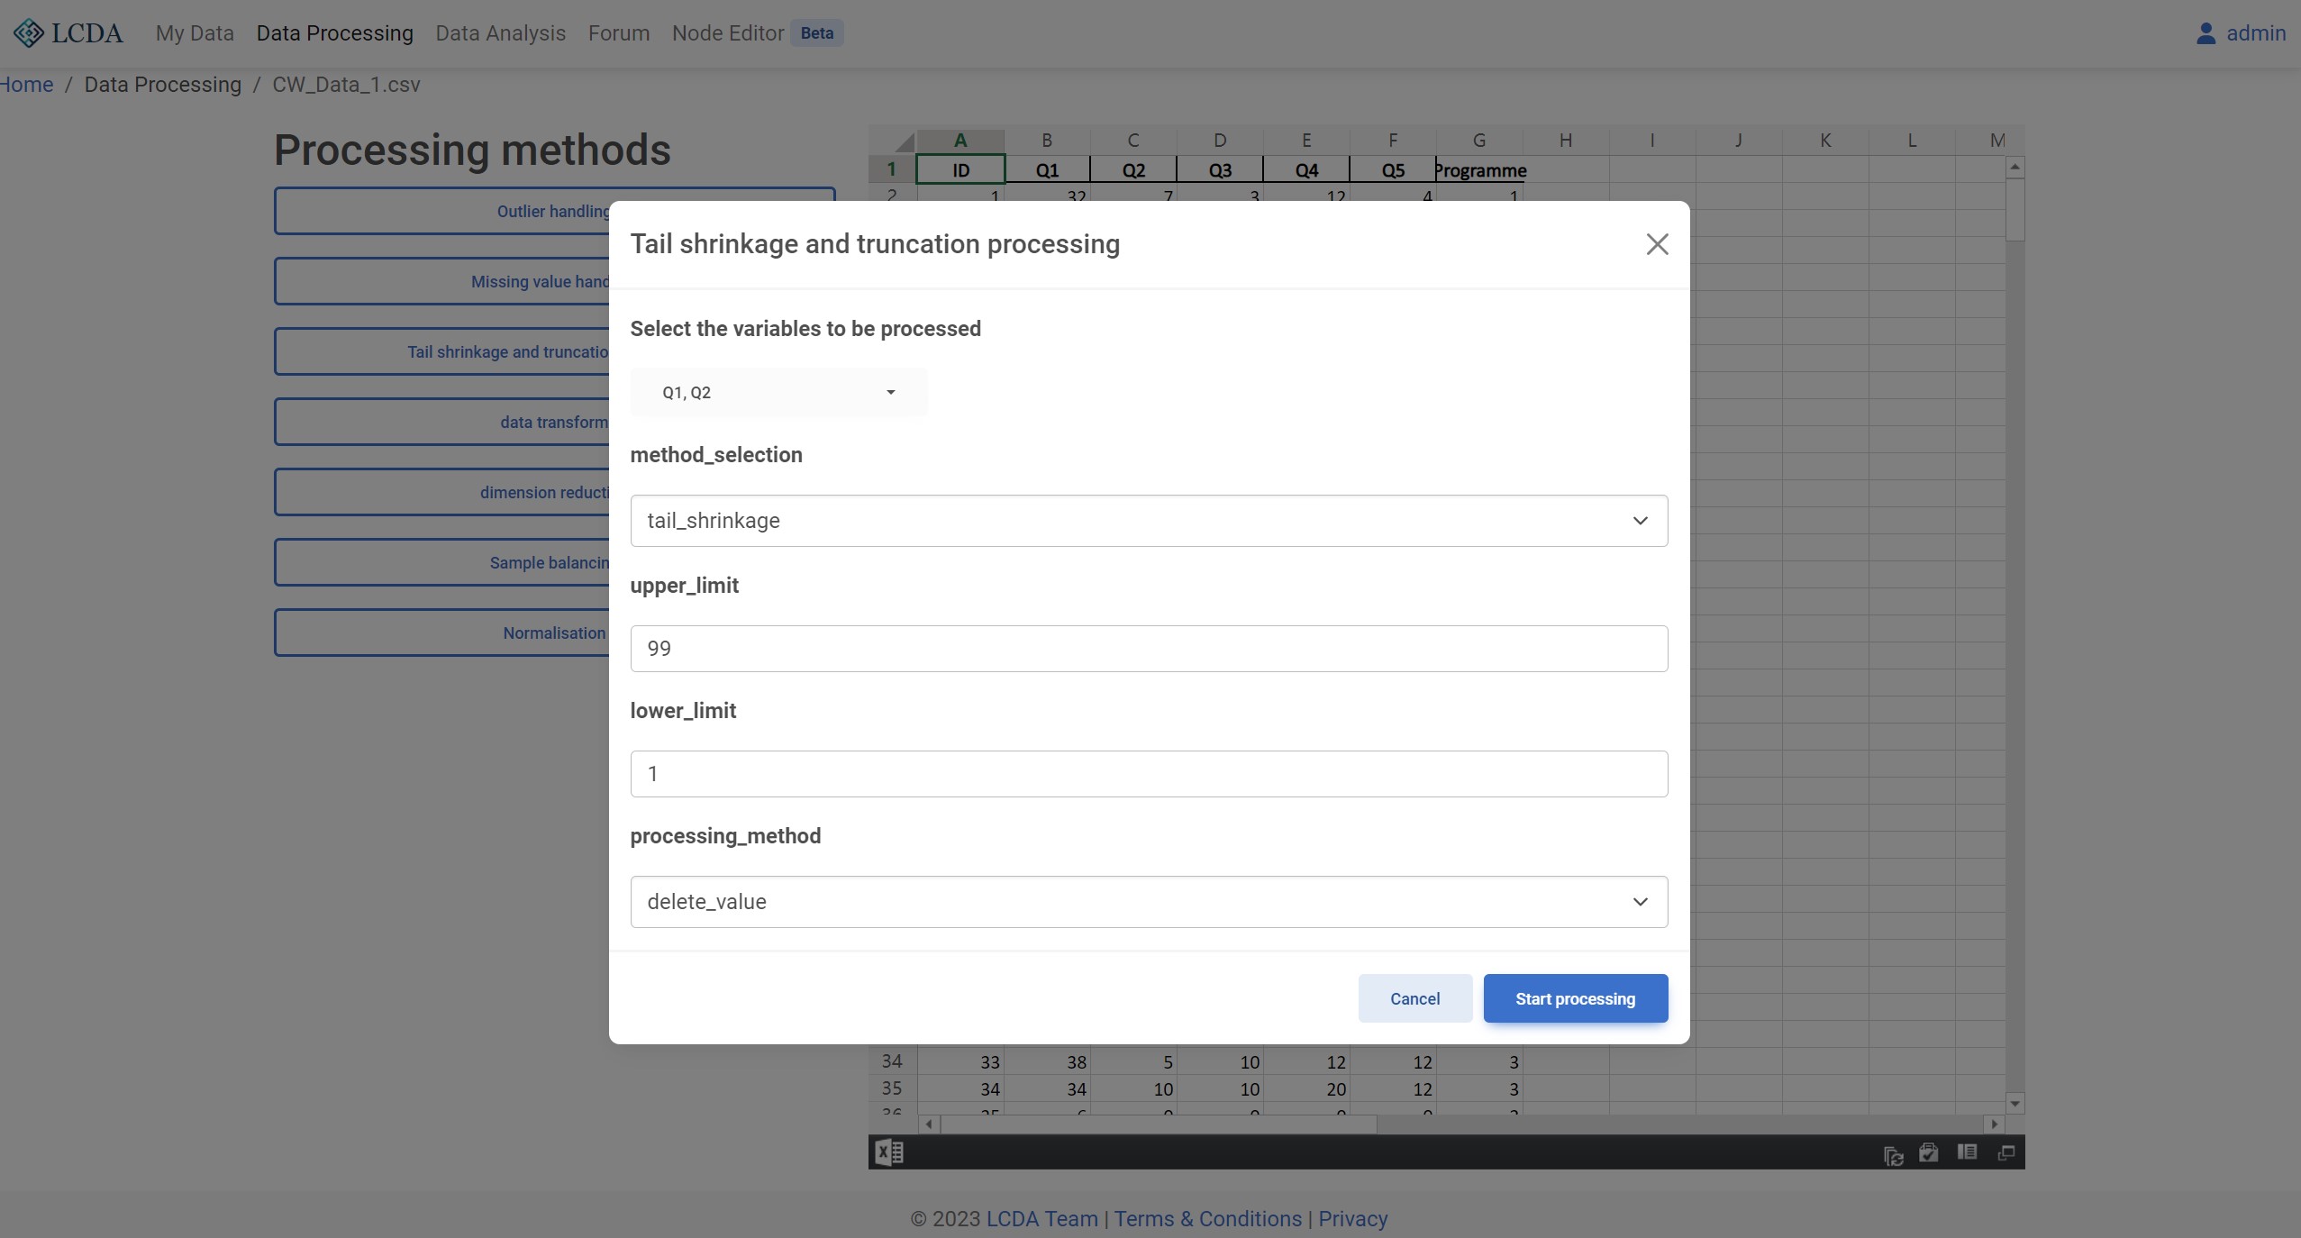Open the processing_method delete_value dropdown
This screenshot has width=2301, height=1238.
[1149, 902]
